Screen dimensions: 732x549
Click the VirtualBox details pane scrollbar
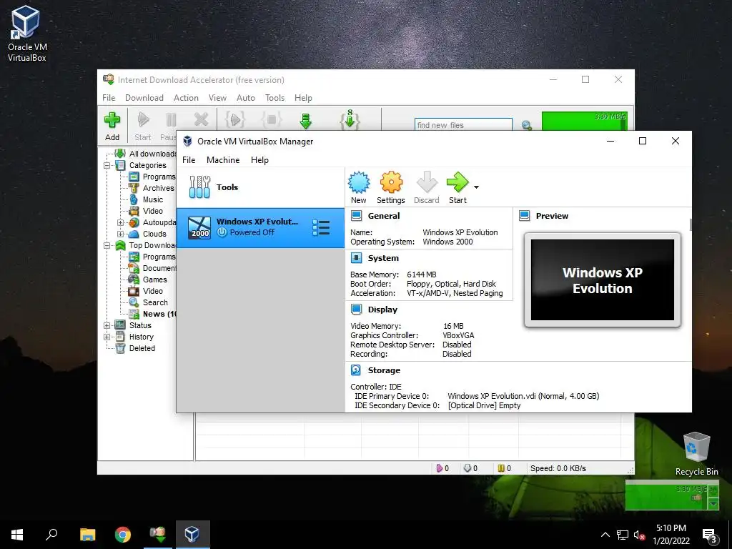691,224
